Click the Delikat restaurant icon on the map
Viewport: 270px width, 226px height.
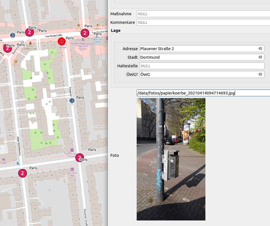click(16, 61)
